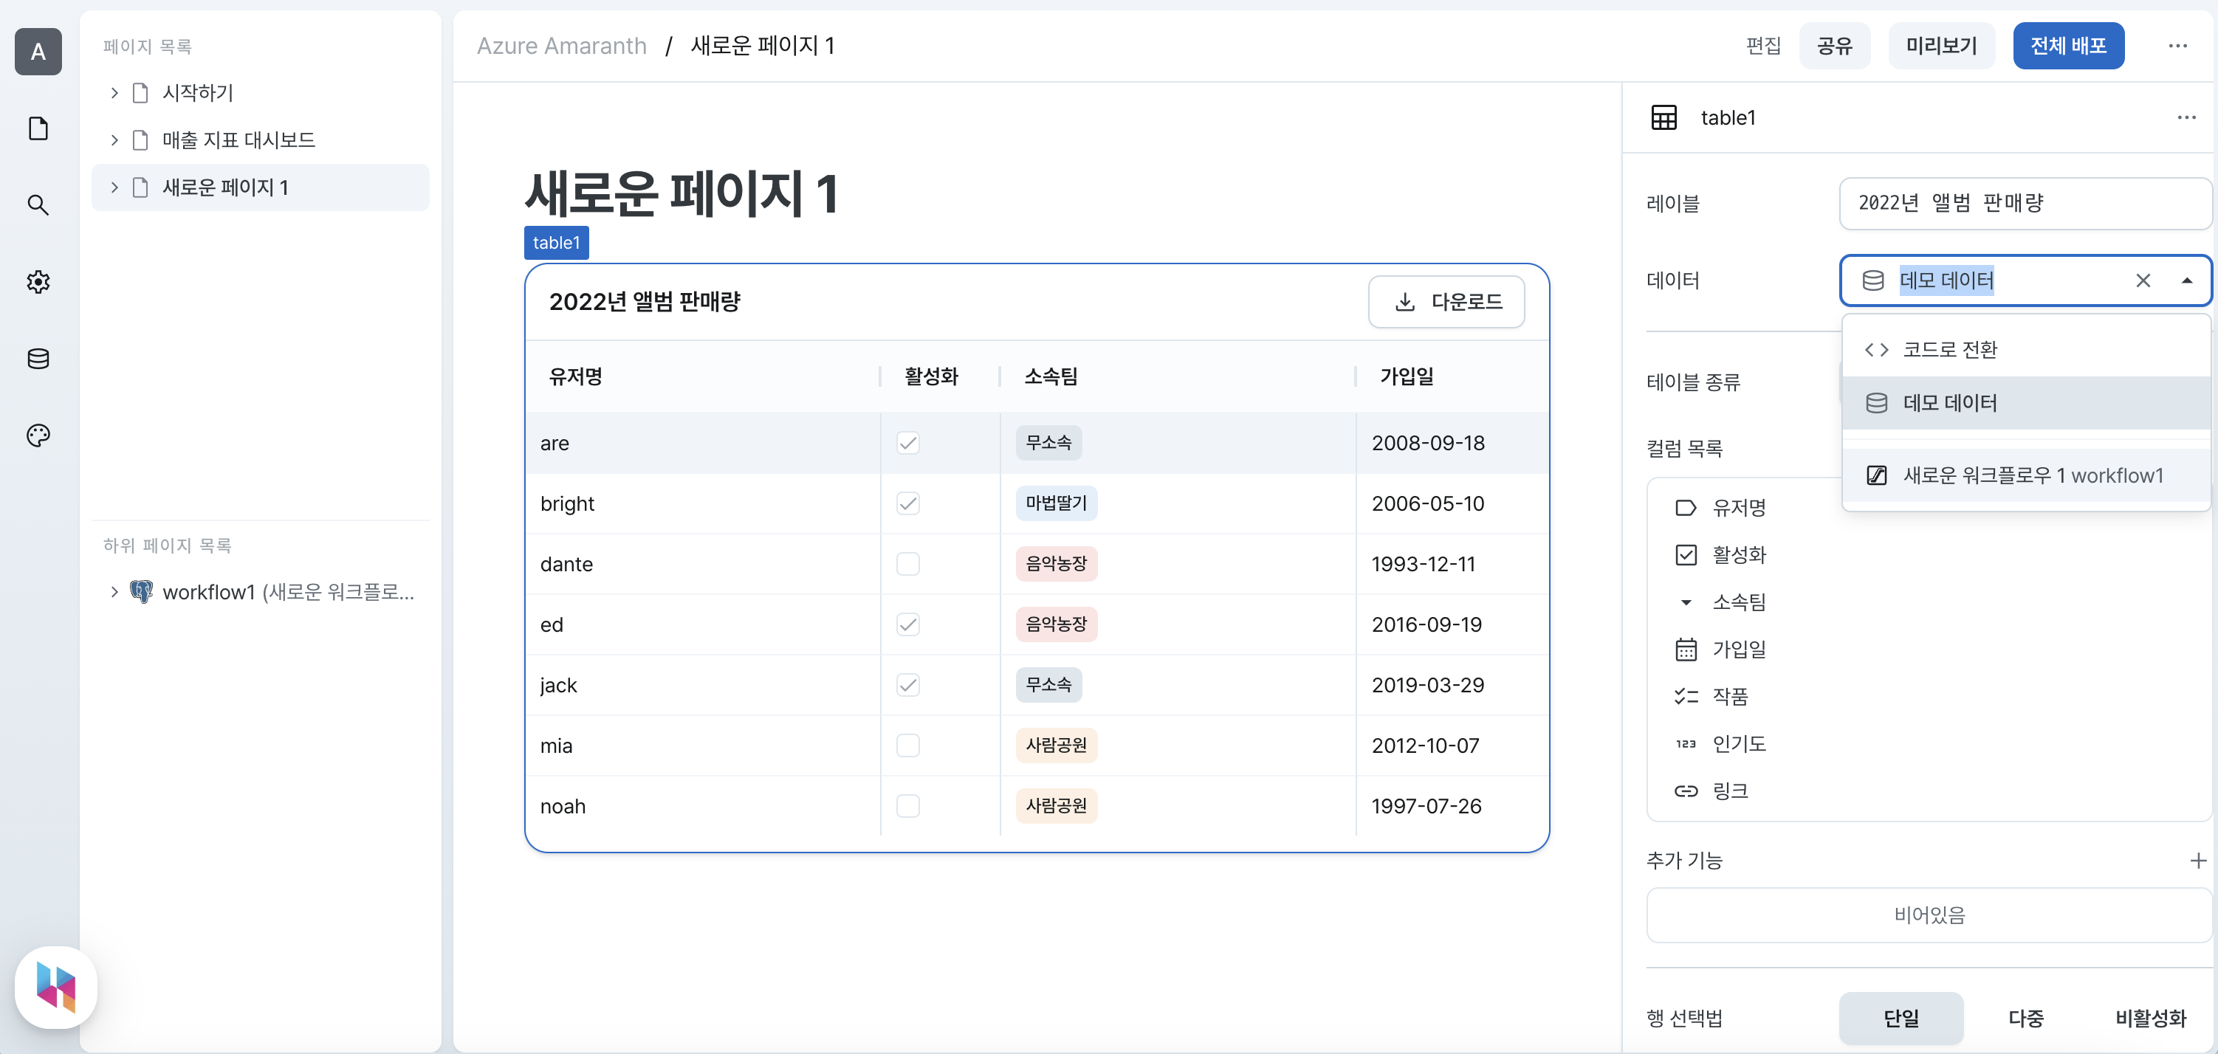This screenshot has width=2218, height=1054.
Task: Choose 새로운 워크플로우 1 workflow1 option
Action: click(x=2026, y=475)
